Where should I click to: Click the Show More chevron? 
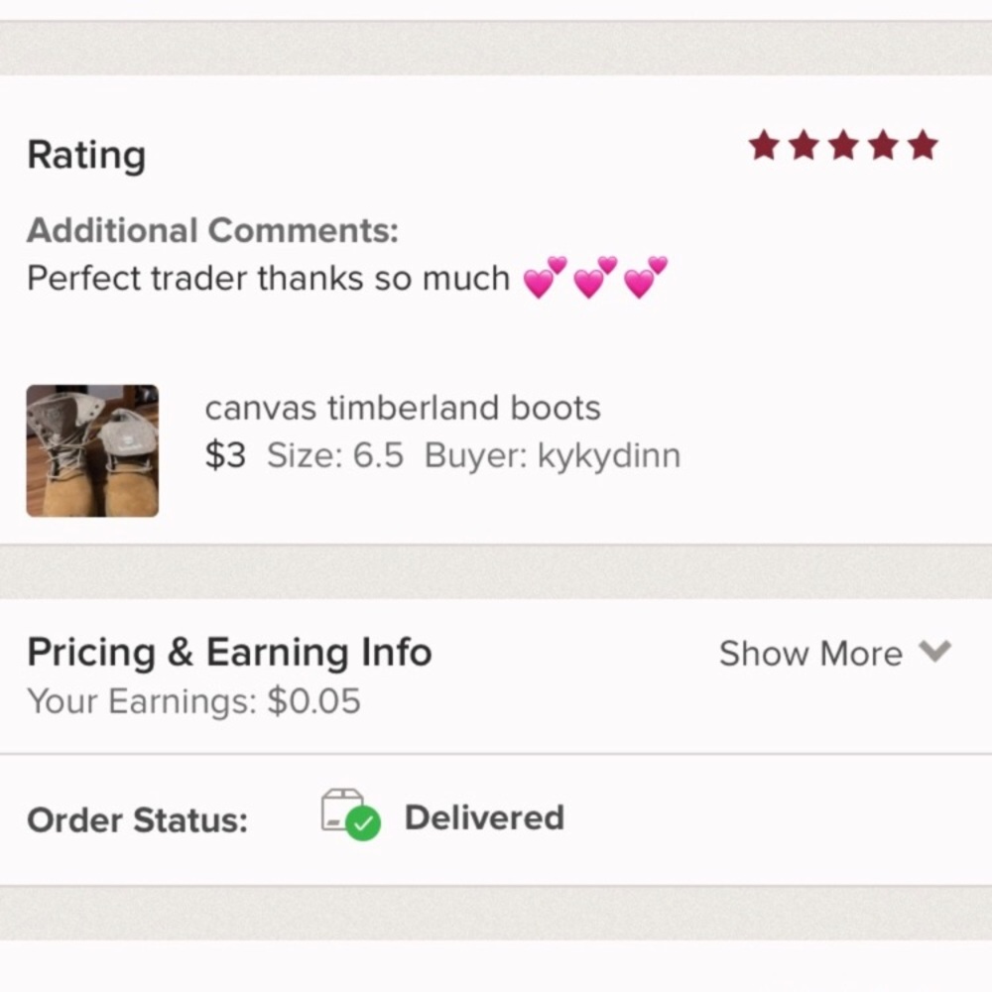pos(935,653)
